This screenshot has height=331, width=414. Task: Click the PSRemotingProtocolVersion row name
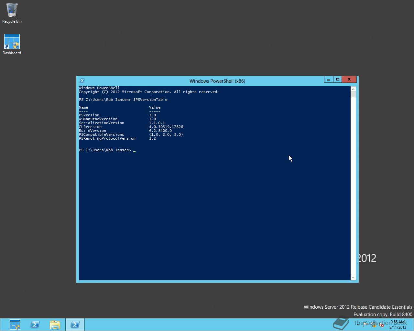tap(107, 138)
